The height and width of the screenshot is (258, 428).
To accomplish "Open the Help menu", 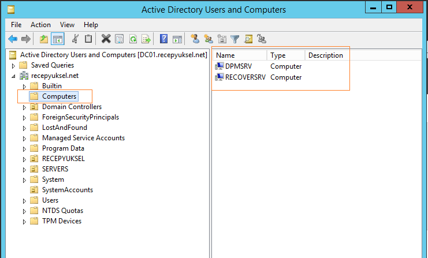I will pyautogui.click(x=91, y=25).
